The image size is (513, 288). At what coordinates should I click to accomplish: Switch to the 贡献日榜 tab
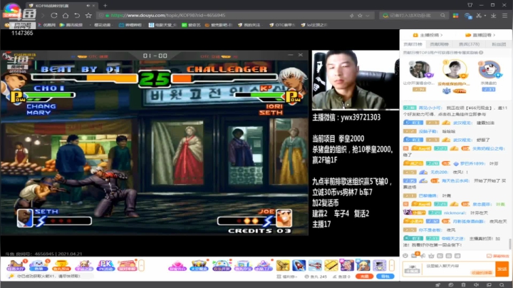pos(413,44)
